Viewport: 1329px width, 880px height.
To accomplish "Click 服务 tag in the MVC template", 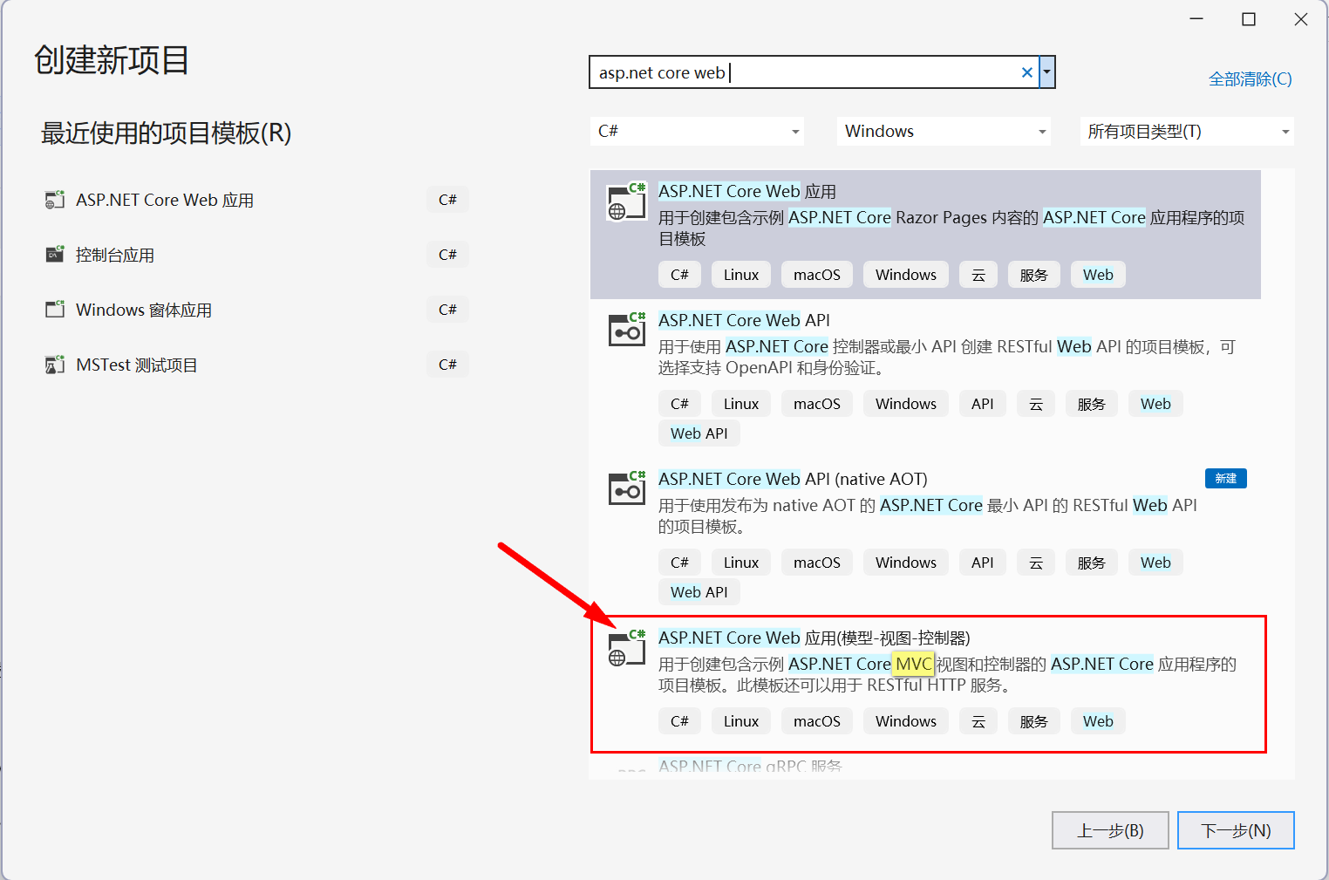I will [x=1033, y=721].
